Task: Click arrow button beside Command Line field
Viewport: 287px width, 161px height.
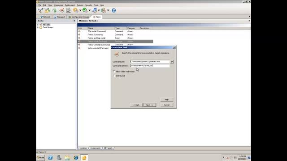Action: click(x=172, y=62)
